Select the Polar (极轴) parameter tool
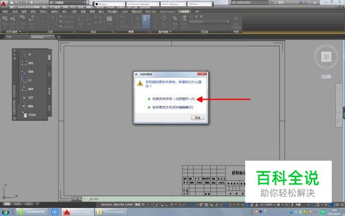This screenshot has width=345, height=216. click(x=27, y=71)
